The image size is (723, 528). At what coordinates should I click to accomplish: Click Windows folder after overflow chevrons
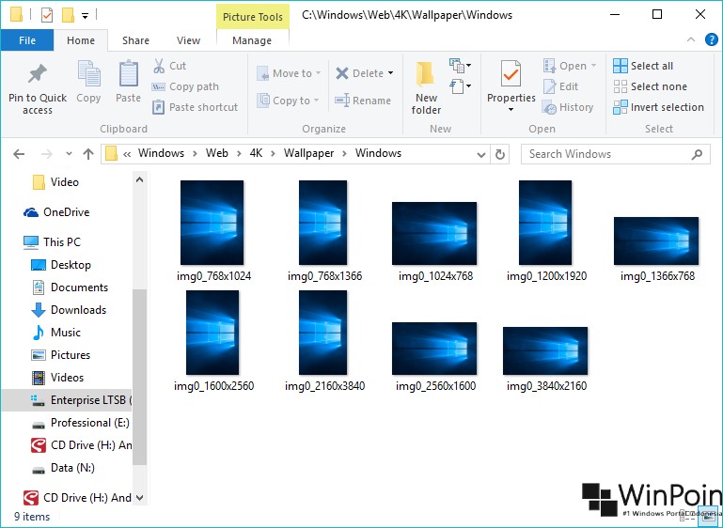pos(161,153)
